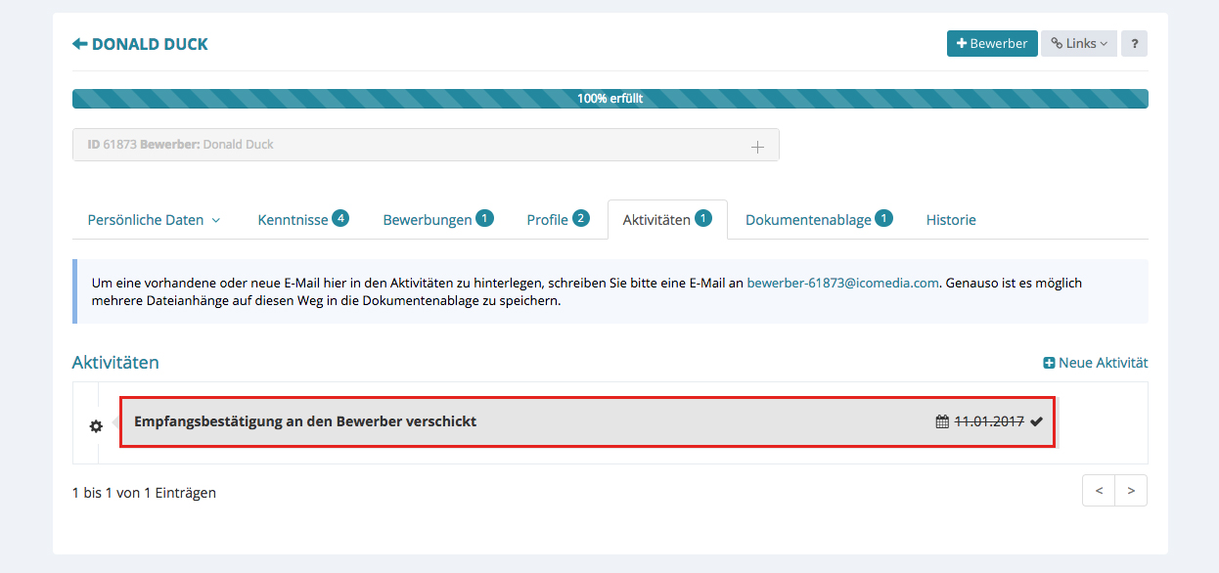
Task: Click the calendar icon next to 11.01.2017
Action: tap(942, 421)
